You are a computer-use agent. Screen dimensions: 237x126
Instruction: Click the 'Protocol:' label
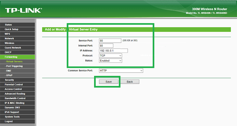click(x=88, y=56)
